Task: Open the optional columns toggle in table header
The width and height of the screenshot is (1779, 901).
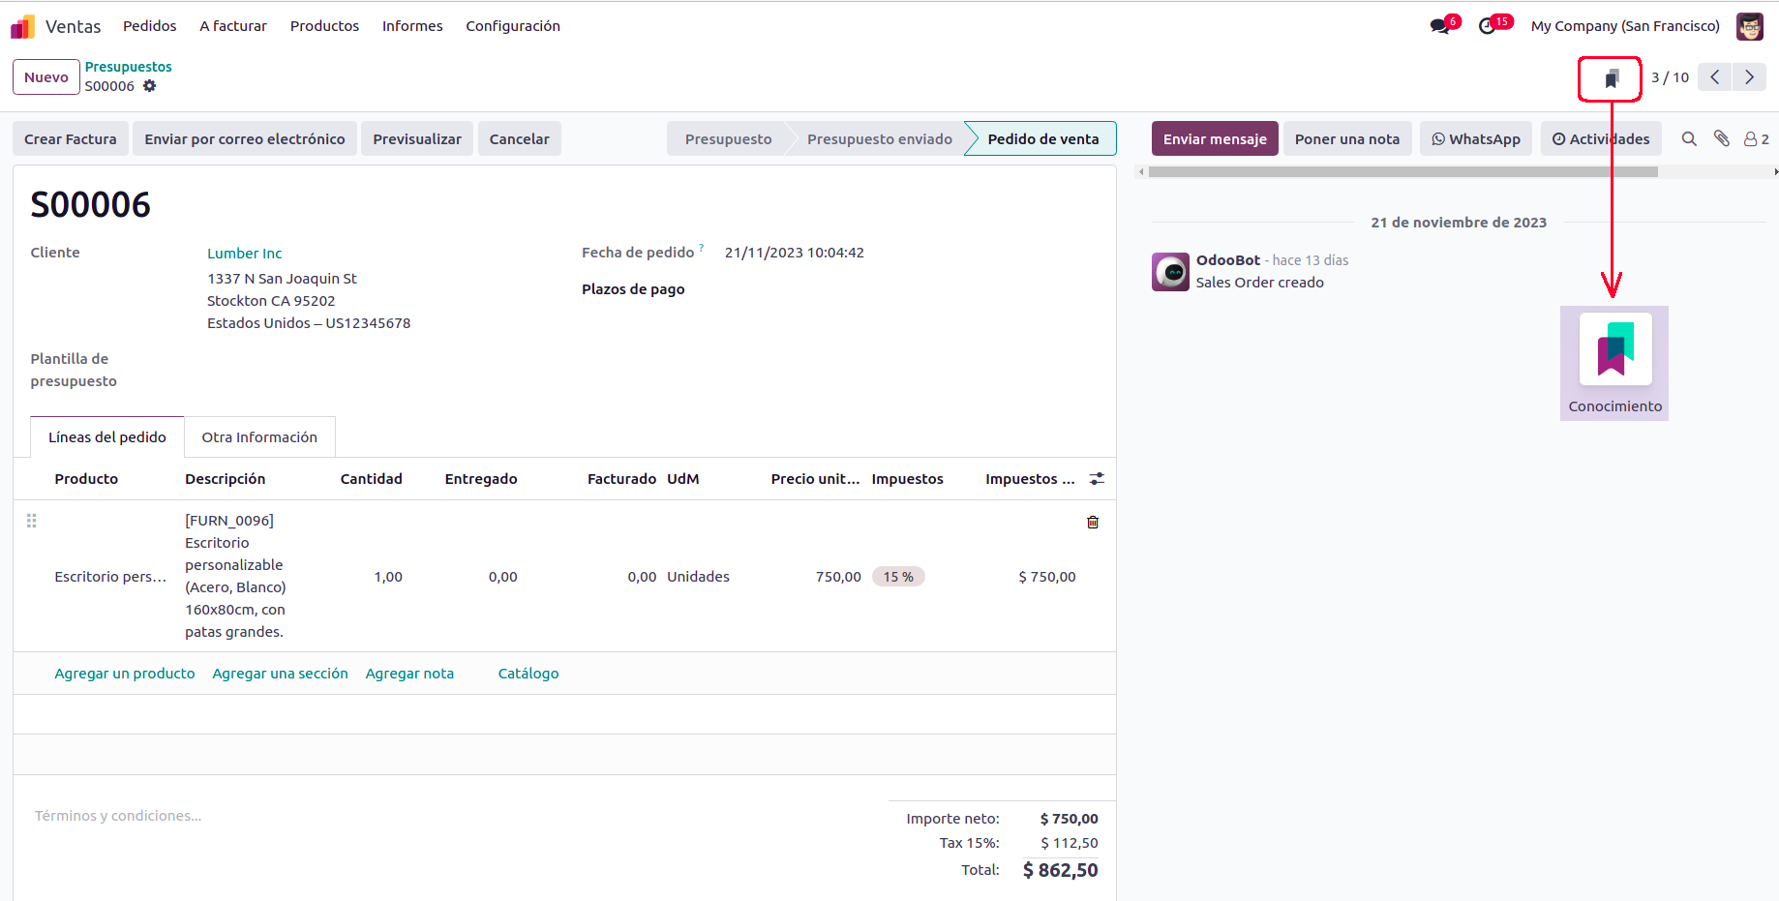Action: [1097, 479]
